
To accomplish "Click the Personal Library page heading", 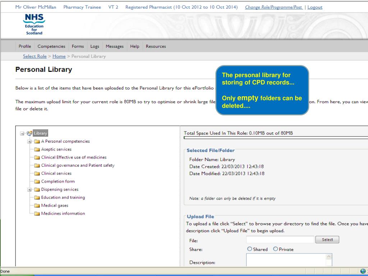I will pyautogui.click(x=43, y=69).
